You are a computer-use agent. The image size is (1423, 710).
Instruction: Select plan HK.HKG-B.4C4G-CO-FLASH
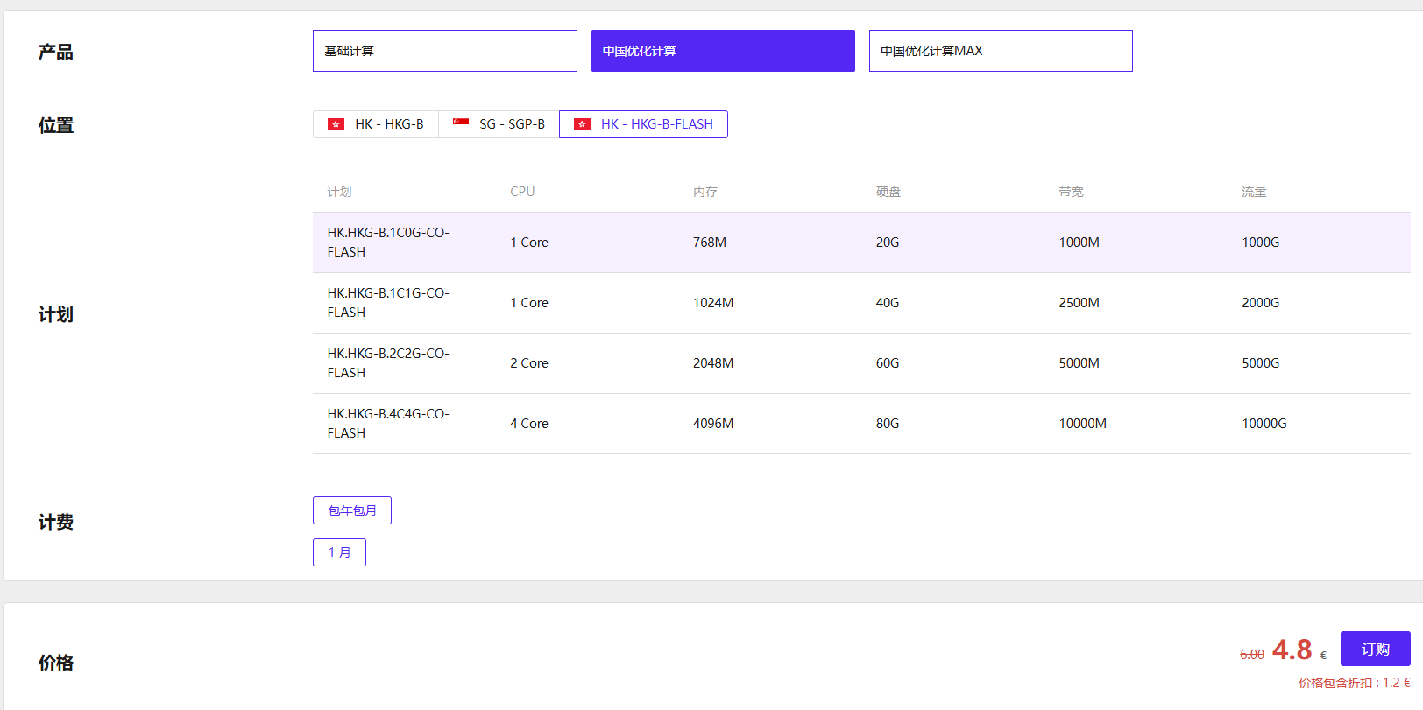(861, 424)
